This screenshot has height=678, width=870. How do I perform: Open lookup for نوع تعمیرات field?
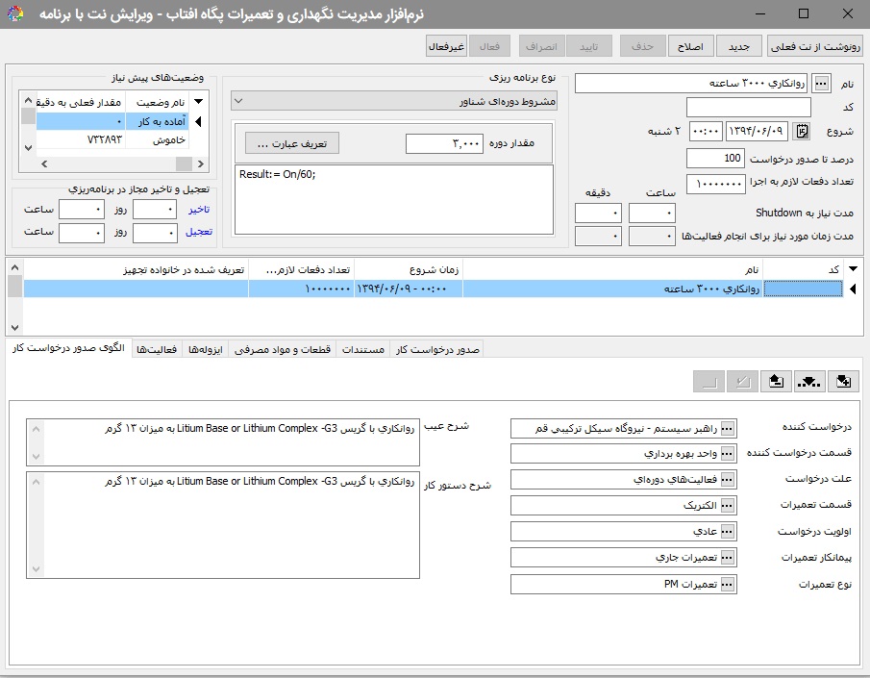point(728,584)
